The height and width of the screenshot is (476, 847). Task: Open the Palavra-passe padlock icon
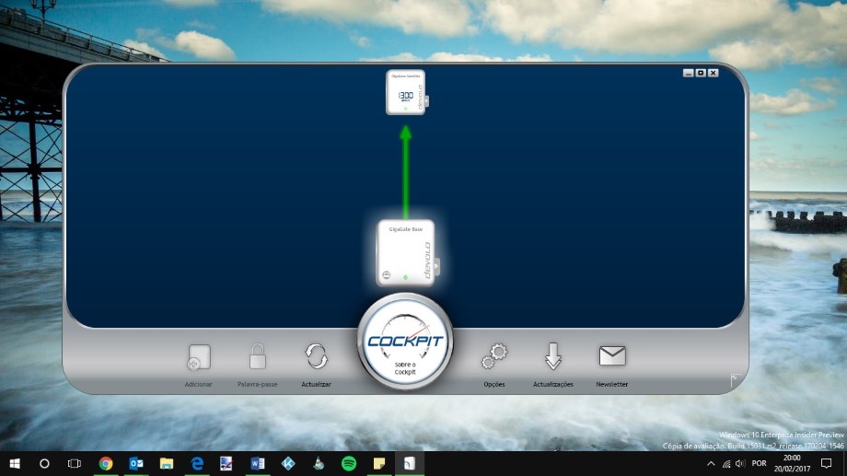pyautogui.click(x=257, y=357)
